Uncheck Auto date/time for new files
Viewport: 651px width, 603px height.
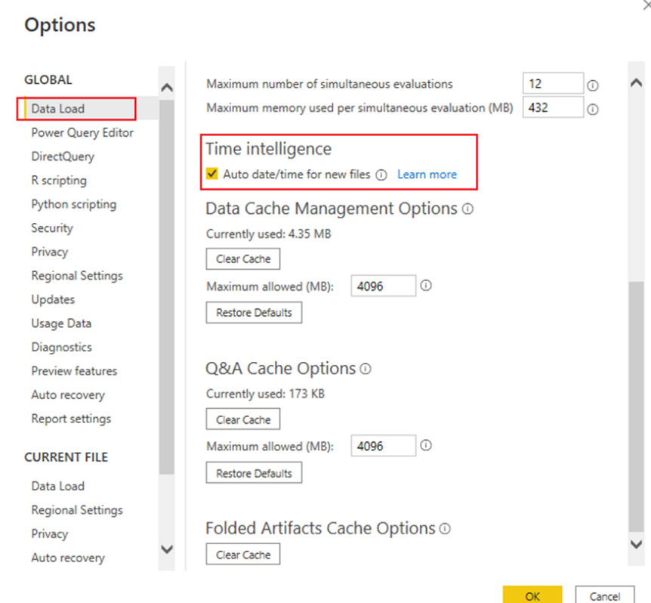[211, 174]
